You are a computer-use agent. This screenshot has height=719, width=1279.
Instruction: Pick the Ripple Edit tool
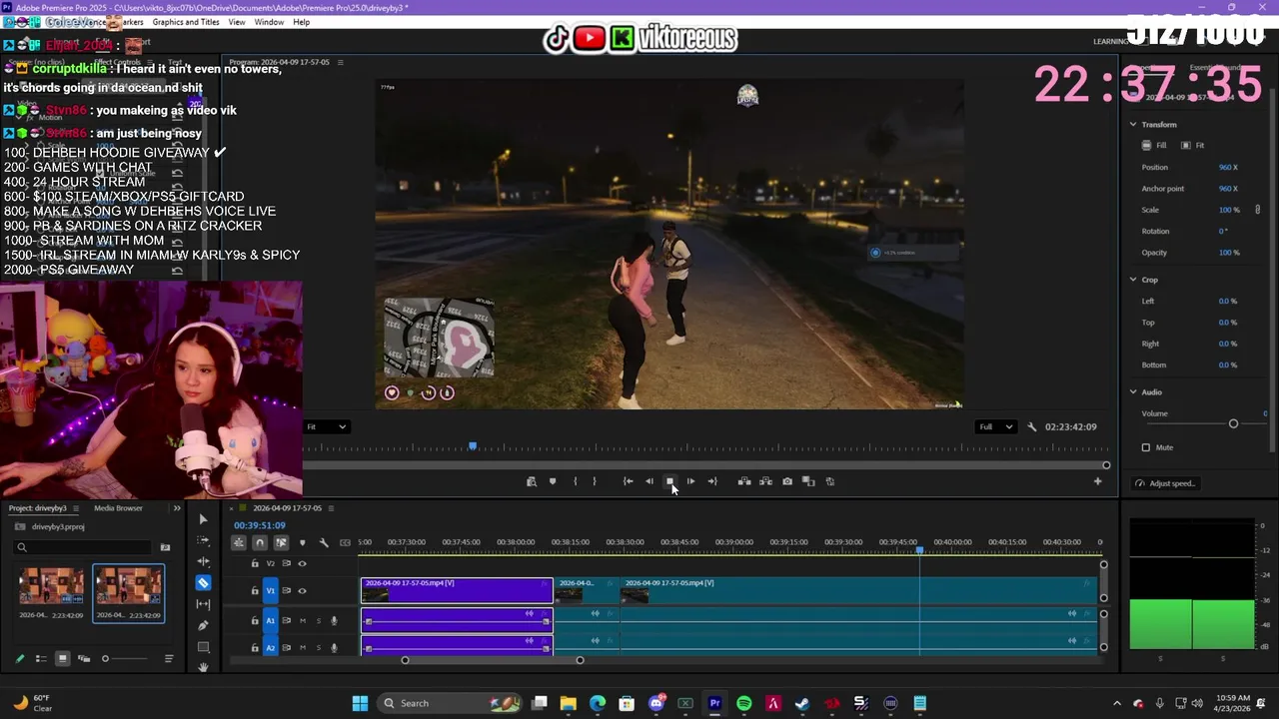click(203, 561)
